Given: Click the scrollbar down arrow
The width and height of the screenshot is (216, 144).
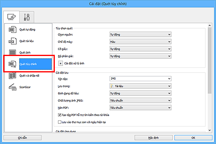Looking at the screenshot, I should pos(210,130).
